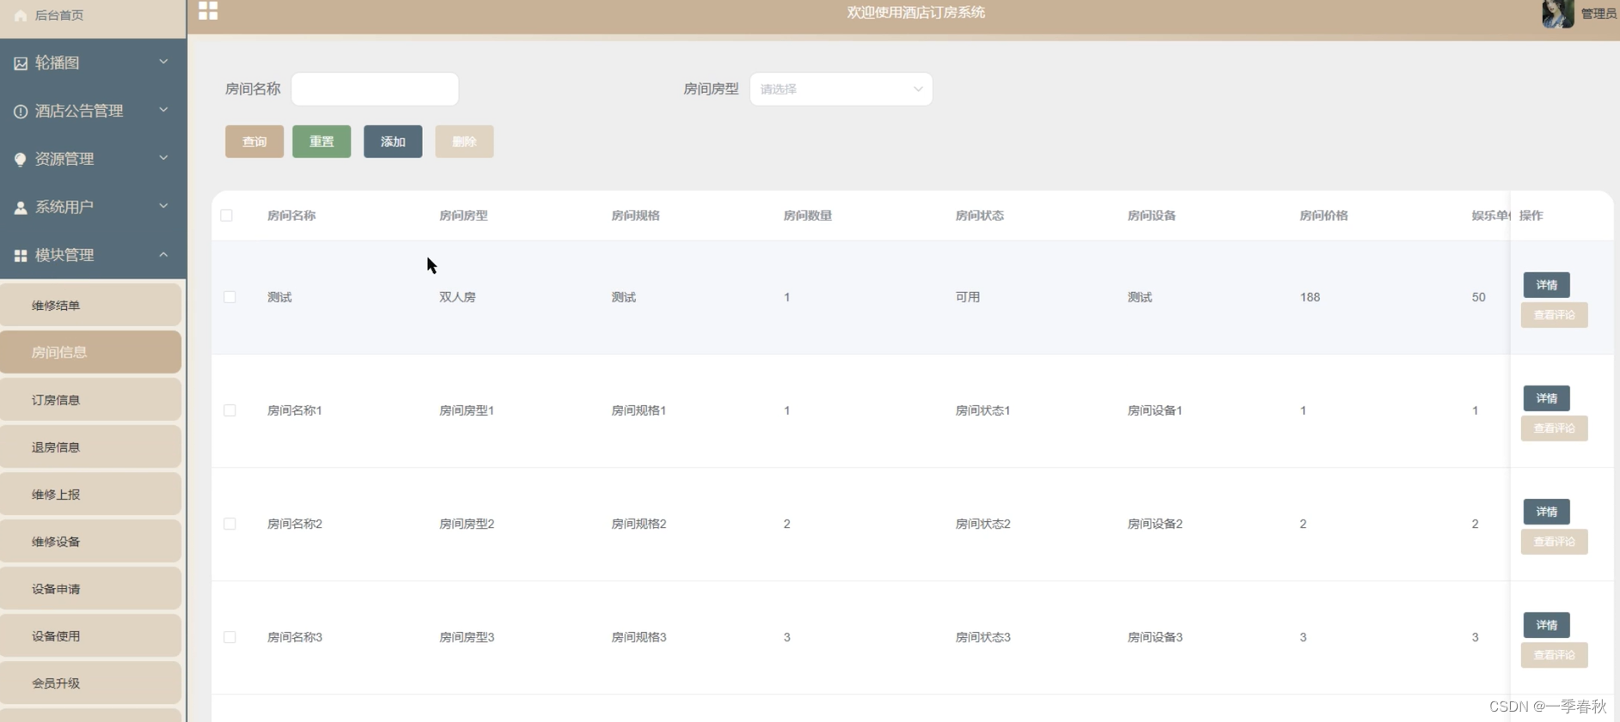Click the 房间规格 column header
The height and width of the screenshot is (722, 1620).
pos(635,215)
